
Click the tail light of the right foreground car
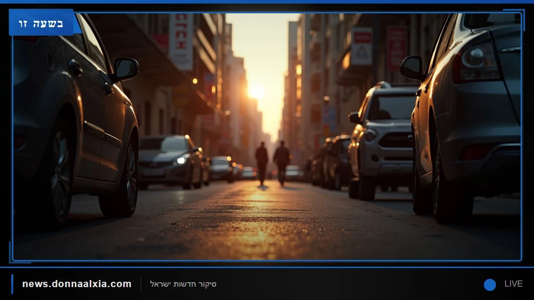(476, 62)
